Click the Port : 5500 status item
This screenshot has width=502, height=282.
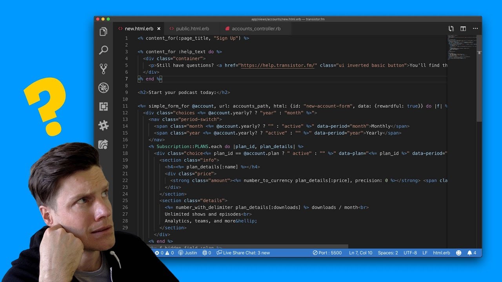pos(327,253)
